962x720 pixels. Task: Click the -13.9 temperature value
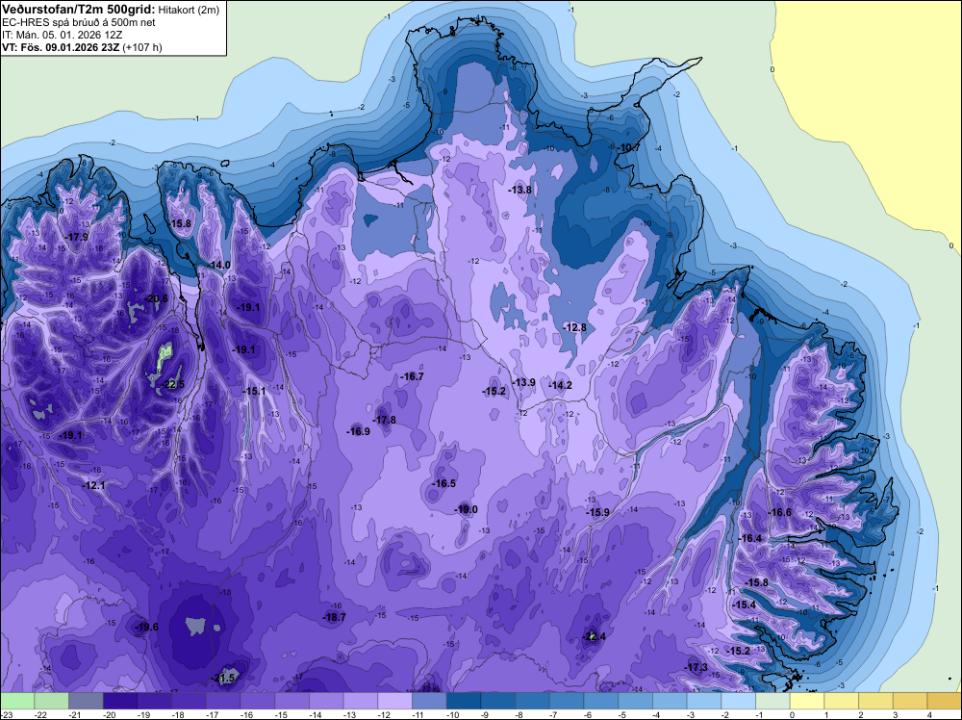(524, 382)
